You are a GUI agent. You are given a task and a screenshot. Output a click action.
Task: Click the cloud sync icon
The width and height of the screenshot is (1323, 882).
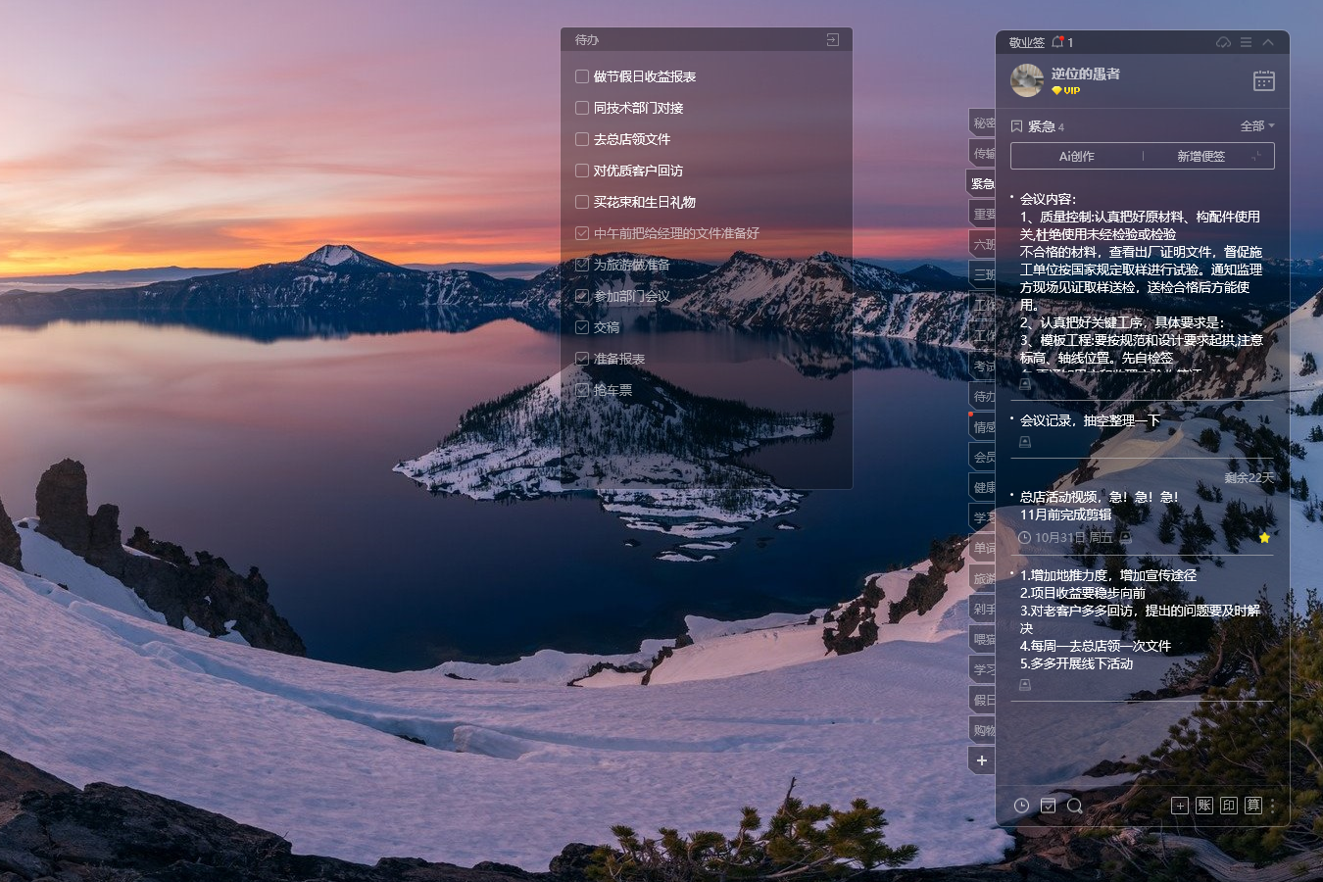coord(1223,42)
